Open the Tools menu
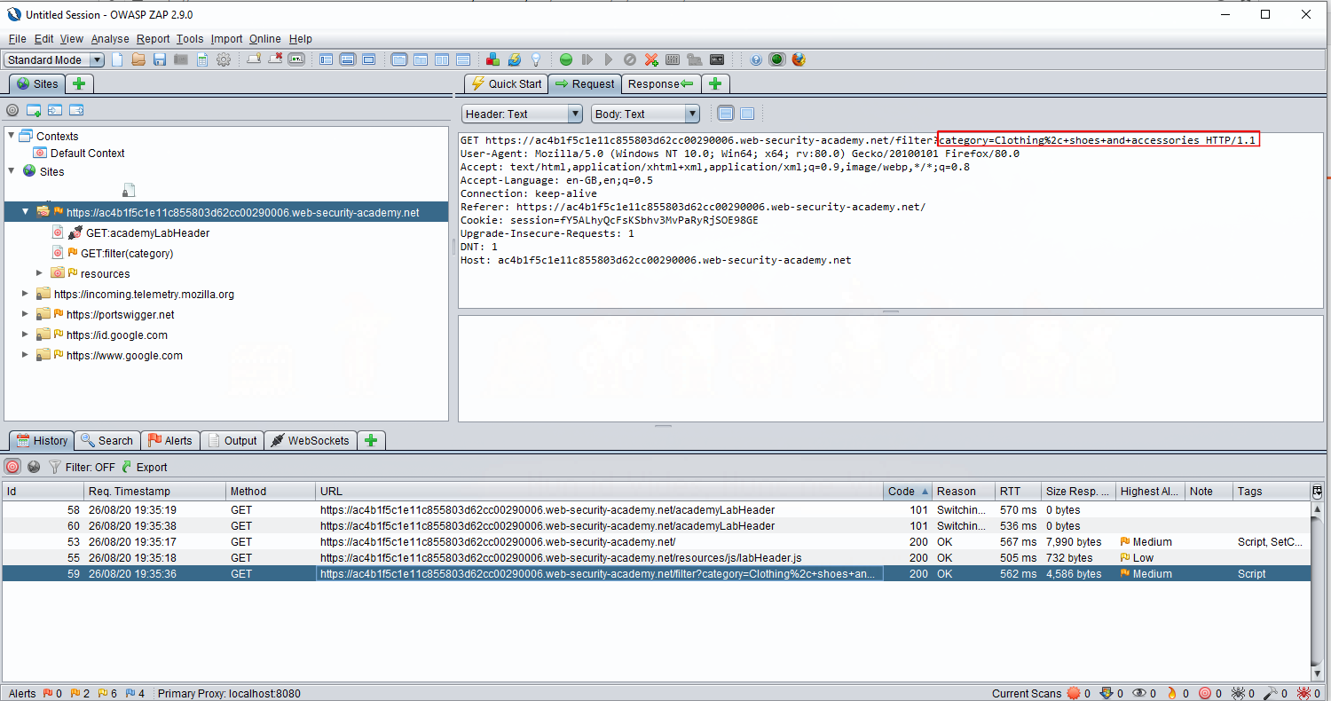The height and width of the screenshot is (701, 1331). [190, 39]
